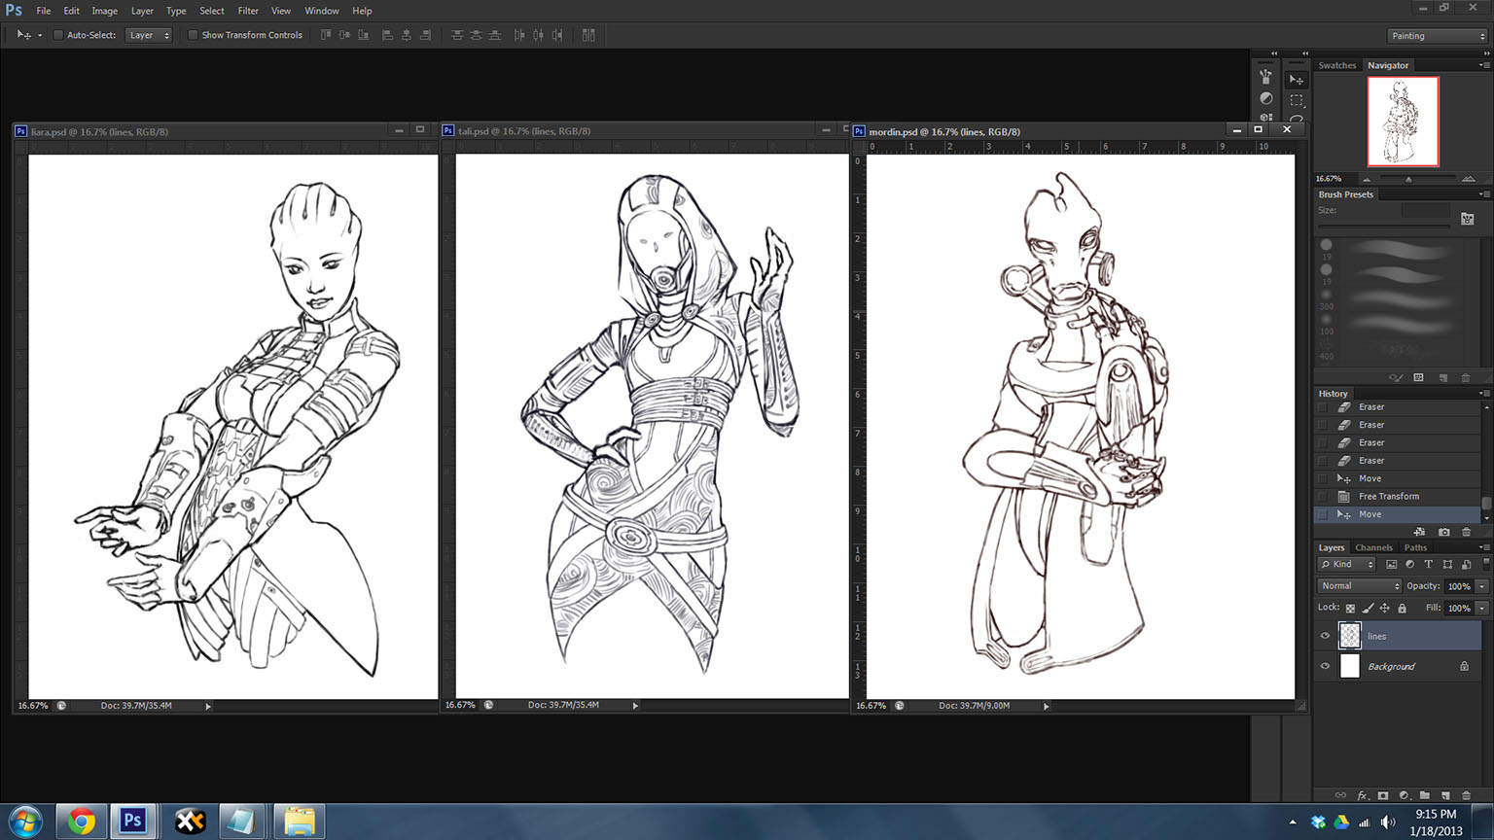Click the Navigator zoom in button

pos(1469,179)
